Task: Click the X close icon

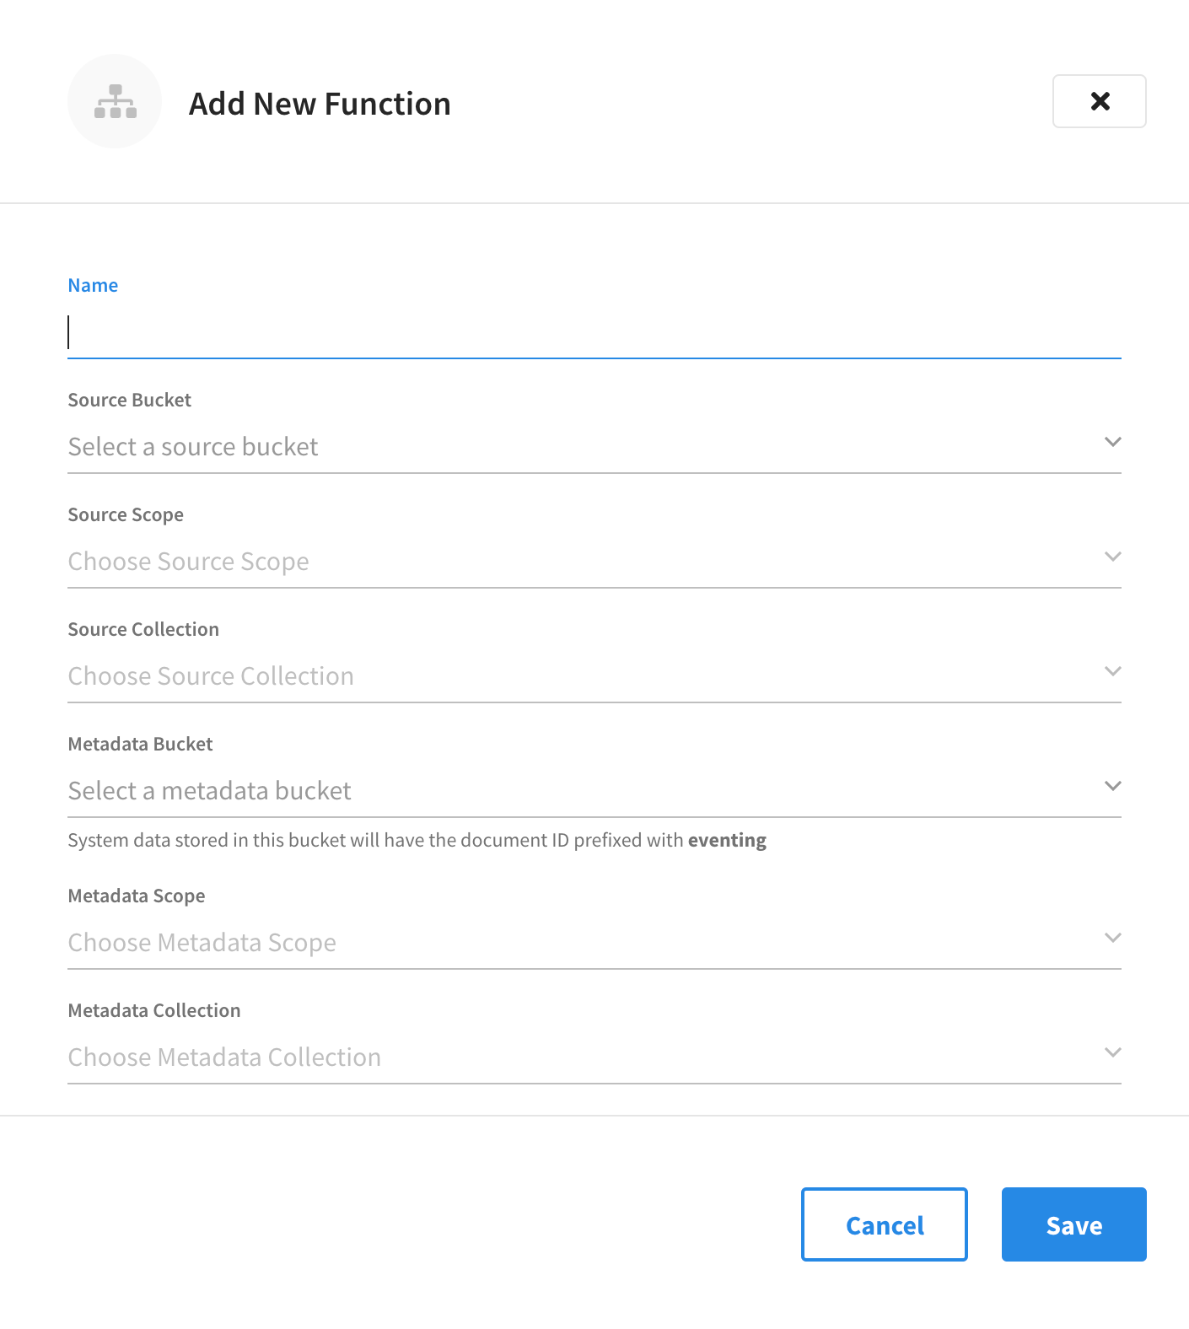Action: (1099, 101)
